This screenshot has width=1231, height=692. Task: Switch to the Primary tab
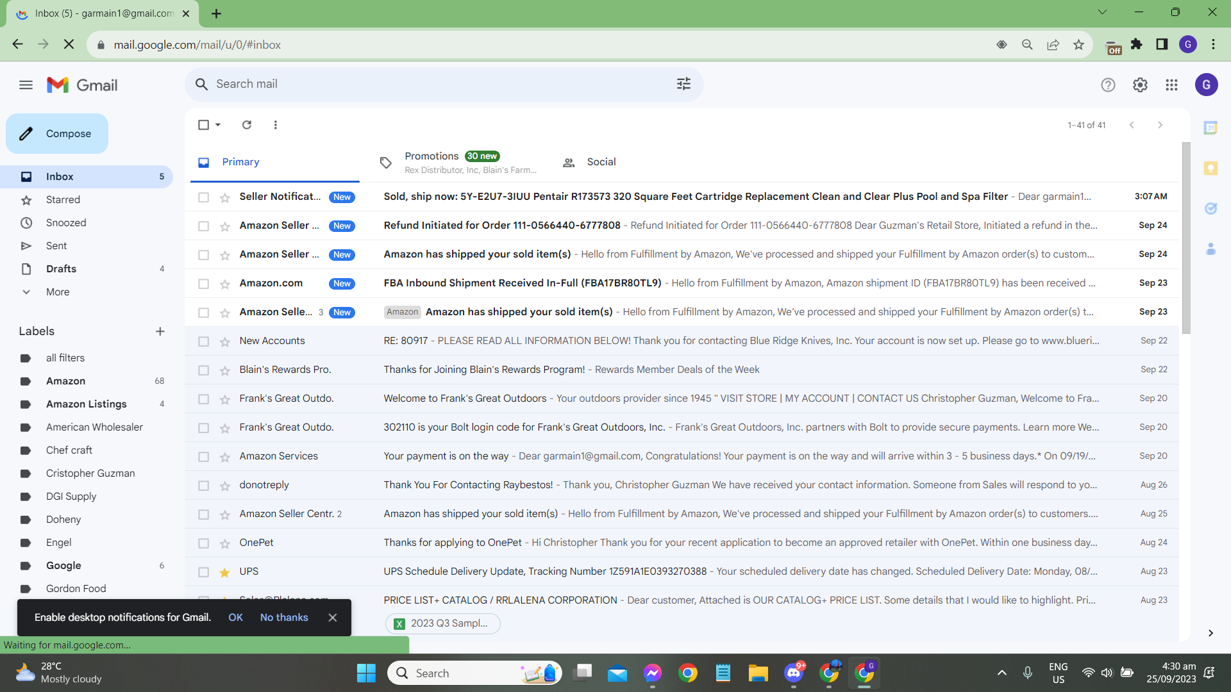coord(275,162)
